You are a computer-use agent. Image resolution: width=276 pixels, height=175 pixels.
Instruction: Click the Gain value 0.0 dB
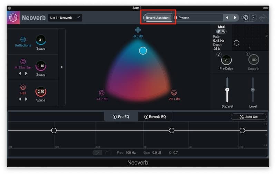coord(157,153)
